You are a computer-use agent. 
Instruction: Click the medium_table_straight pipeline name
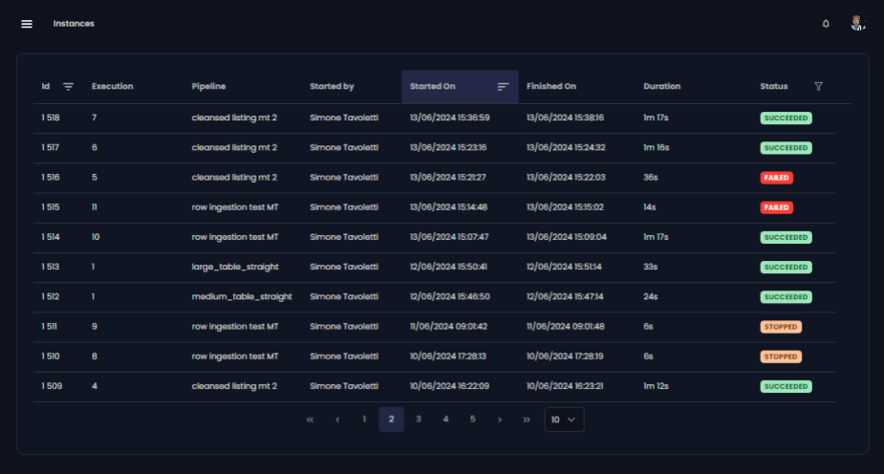tap(242, 297)
